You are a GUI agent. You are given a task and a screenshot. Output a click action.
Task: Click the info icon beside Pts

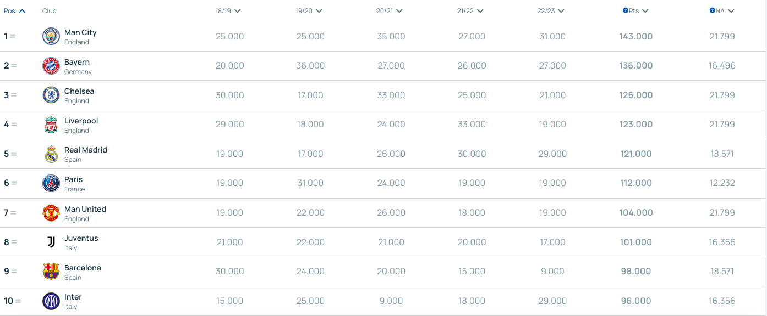tap(626, 10)
